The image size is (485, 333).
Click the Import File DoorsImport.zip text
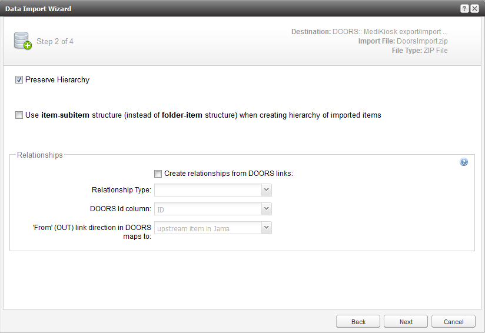pos(403,41)
